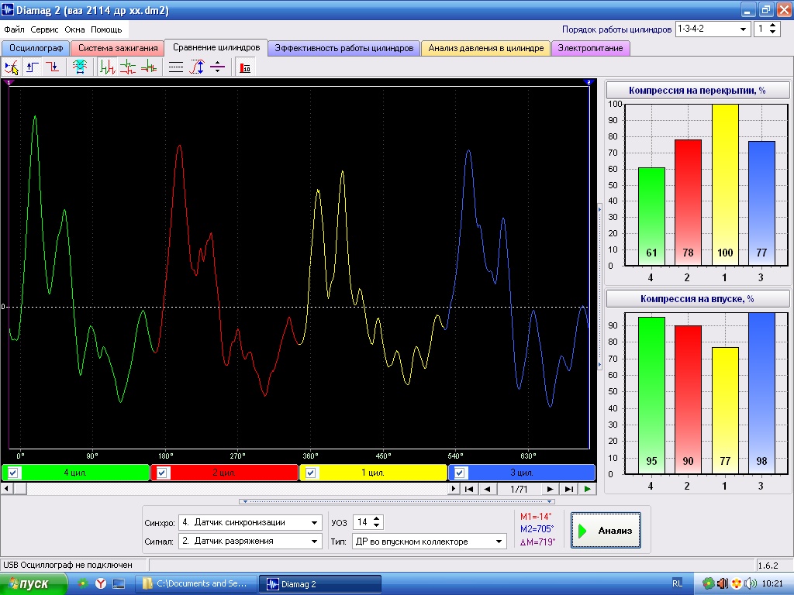Choose rising edge trigger icon

tap(33, 67)
